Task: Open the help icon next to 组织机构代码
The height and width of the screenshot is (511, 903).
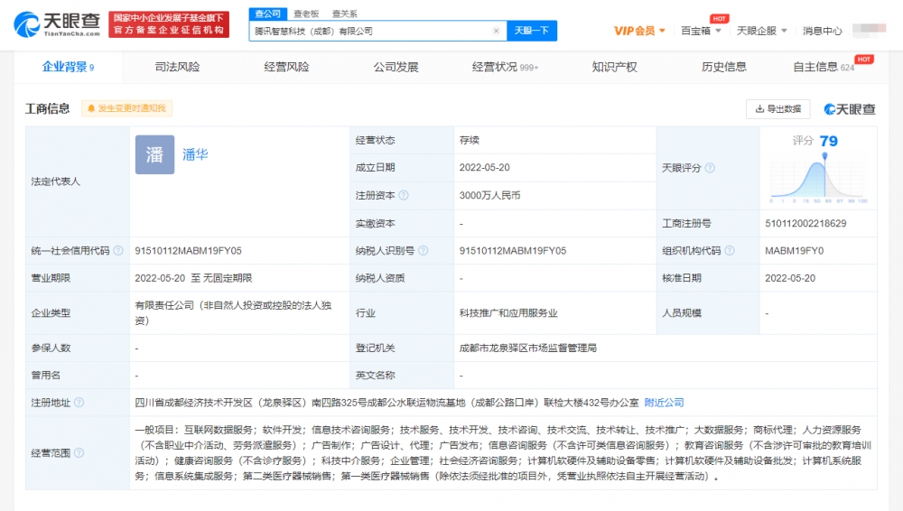Action: (730, 251)
